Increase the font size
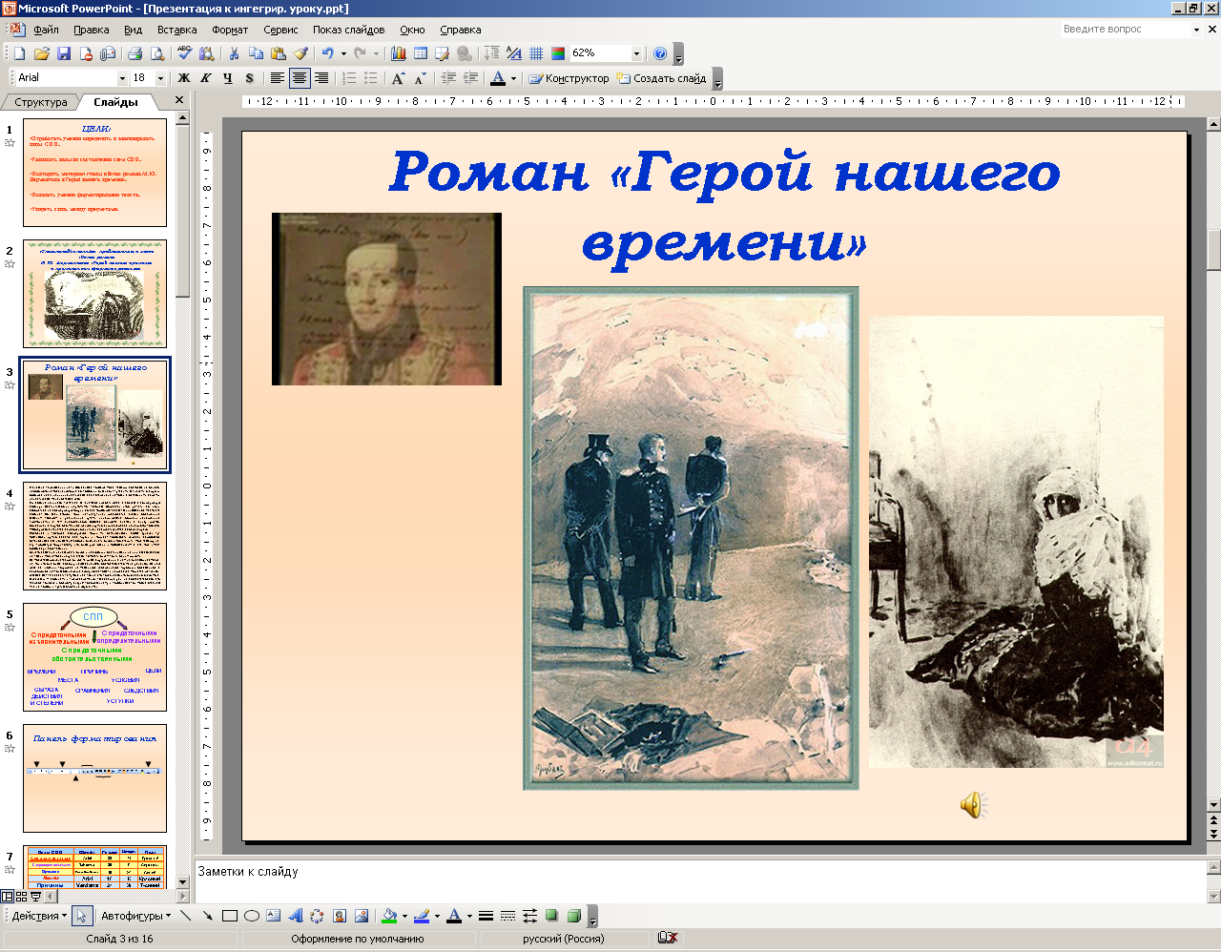This screenshot has width=1221, height=952. click(398, 78)
